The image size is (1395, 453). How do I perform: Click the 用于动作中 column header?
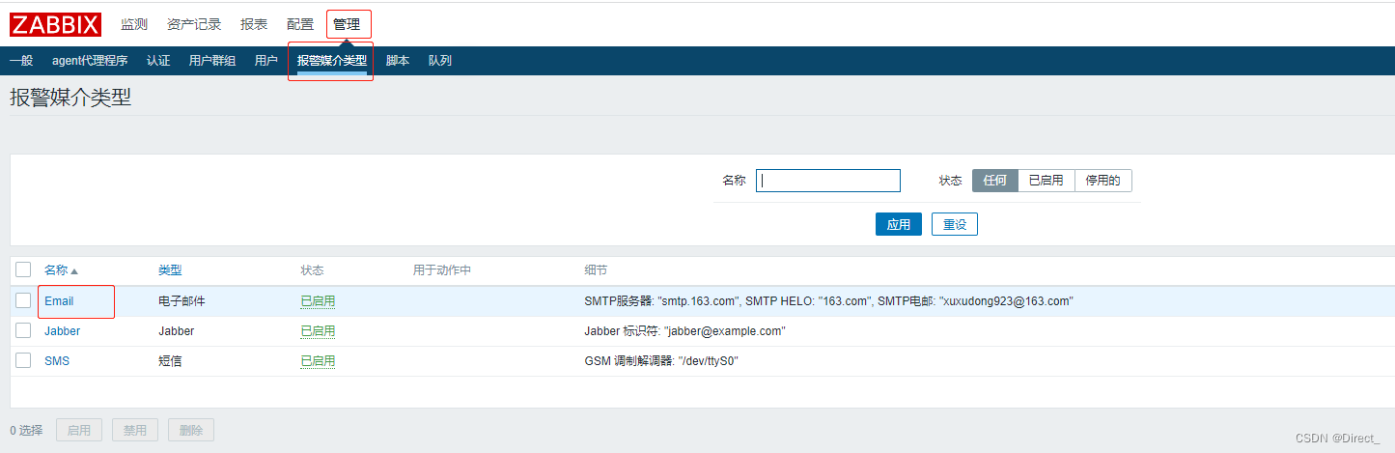pos(442,270)
